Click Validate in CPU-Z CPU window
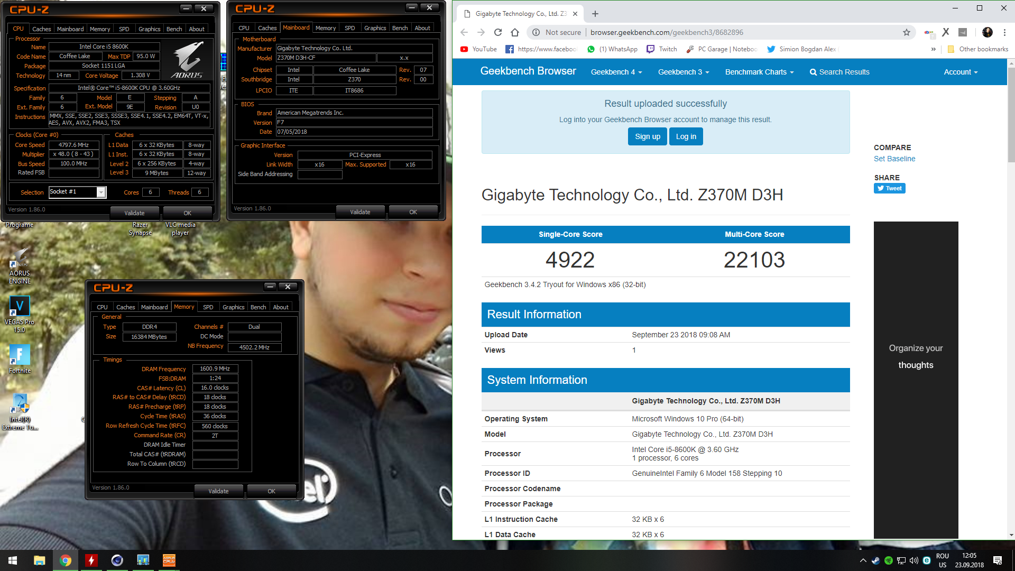Image resolution: width=1015 pixels, height=571 pixels. (134, 213)
